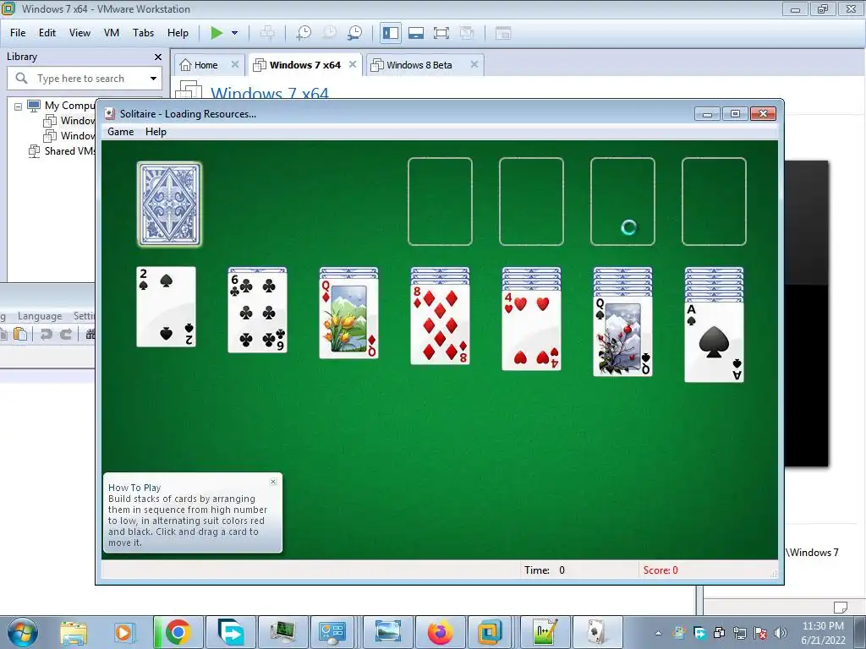Screen dimensions: 866x649
Task: Select the 2 of spades card
Action: (x=167, y=307)
